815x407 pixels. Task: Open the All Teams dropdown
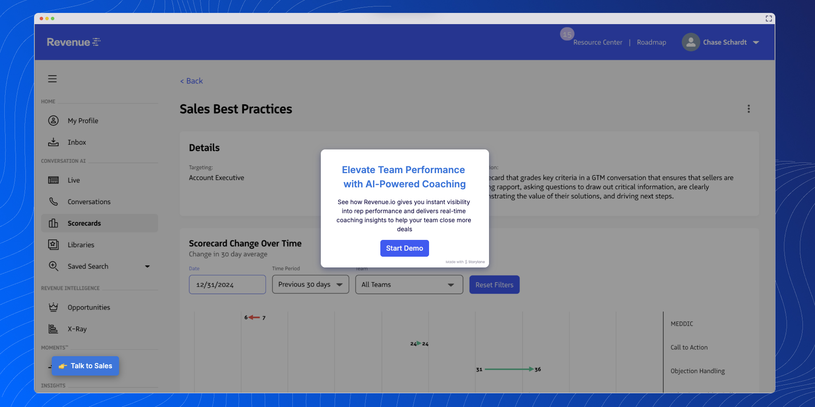[x=408, y=284]
